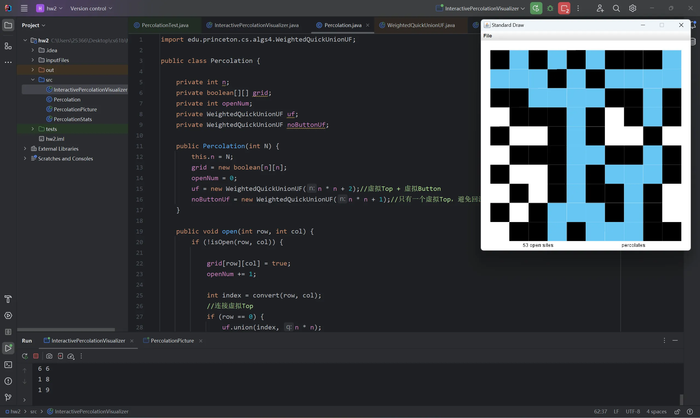Toggle the Project tool window folder icon
700x418 pixels.
click(x=8, y=25)
